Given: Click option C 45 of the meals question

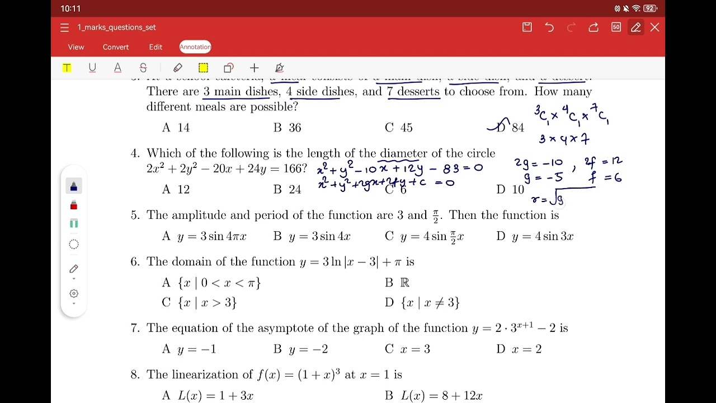Looking at the screenshot, I should point(399,128).
